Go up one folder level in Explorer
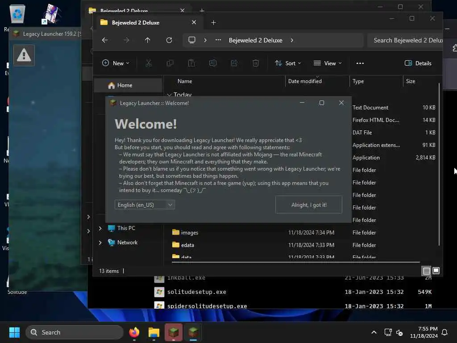The width and height of the screenshot is (457, 343). [x=147, y=40]
